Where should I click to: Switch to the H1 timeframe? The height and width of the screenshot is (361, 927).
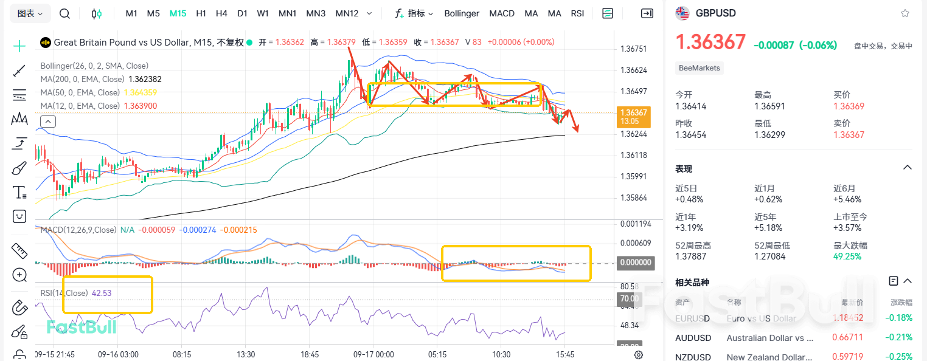[201, 13]
